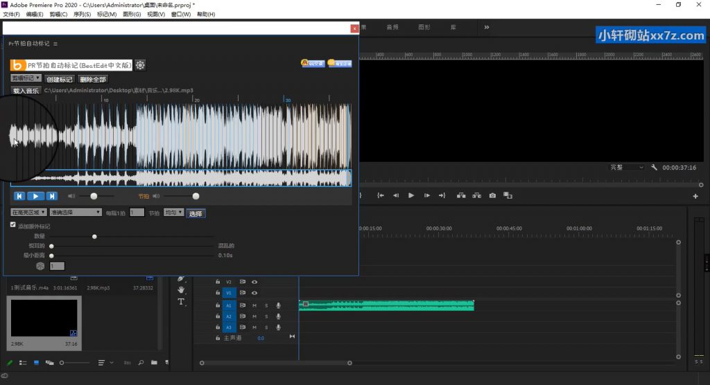
Task: Solo track A1
Action: pyautogui.click(x=266, y=305)
